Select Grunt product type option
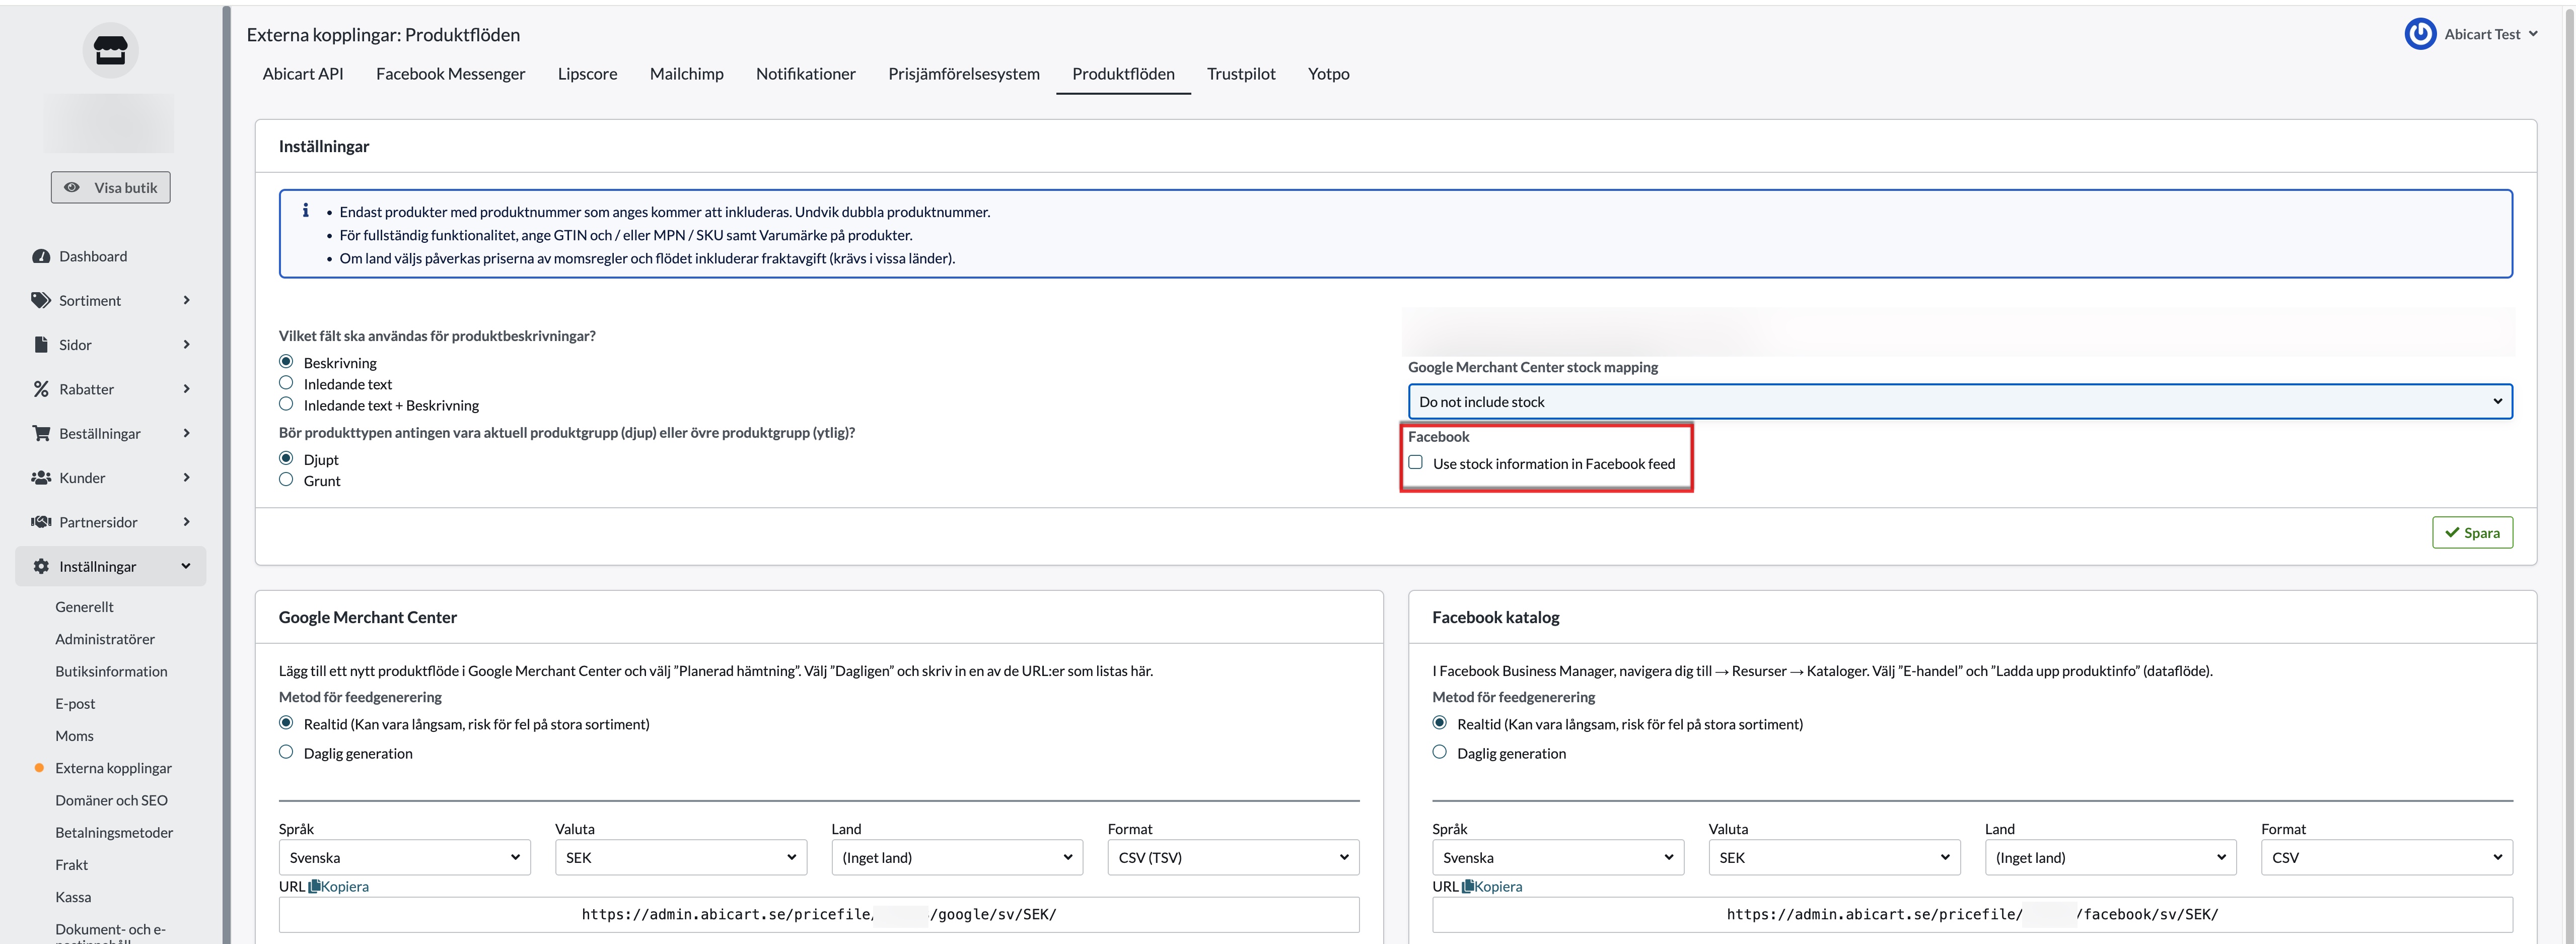 [286, 479]
